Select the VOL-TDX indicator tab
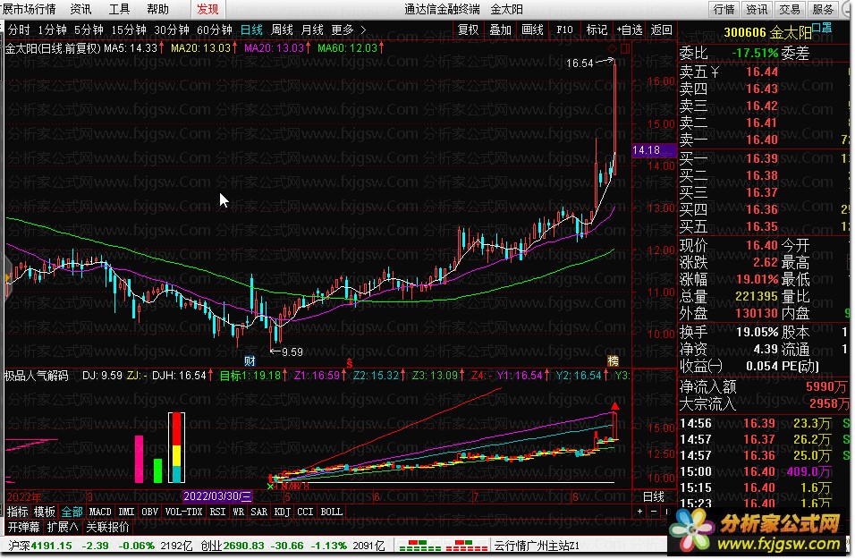 click(183, 512)
